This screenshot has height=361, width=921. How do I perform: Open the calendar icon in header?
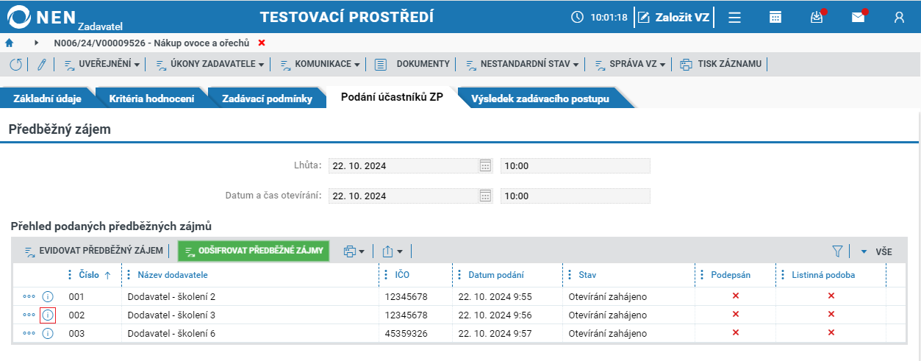775,18
